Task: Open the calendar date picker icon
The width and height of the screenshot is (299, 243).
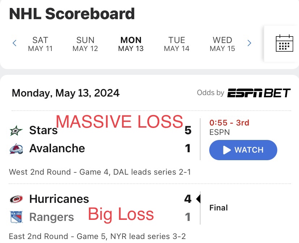Action: click(284, 43)
